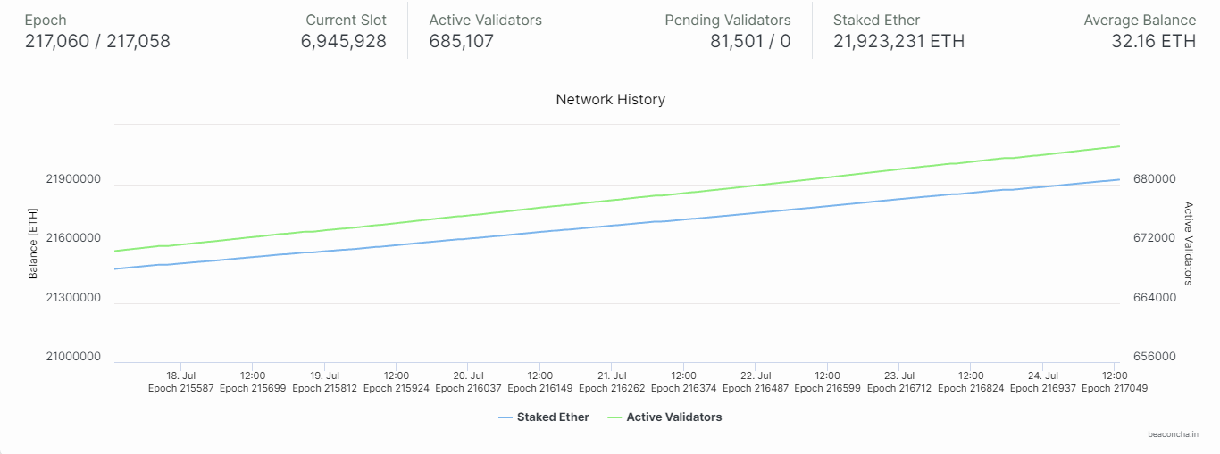Viewport: 1220px width, 454px height.
Task: Click the Network History chart title
Action: point(610,100)
